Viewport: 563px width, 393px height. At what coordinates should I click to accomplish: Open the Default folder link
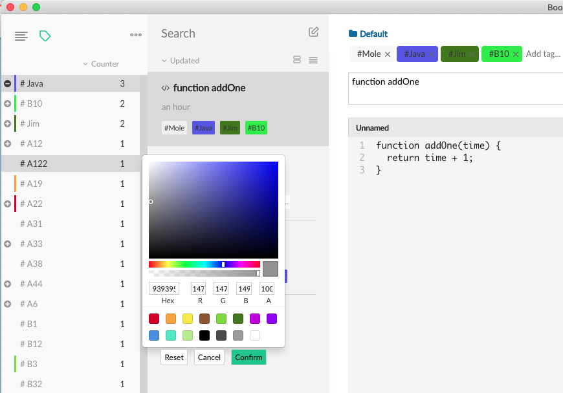coord(374,34)
